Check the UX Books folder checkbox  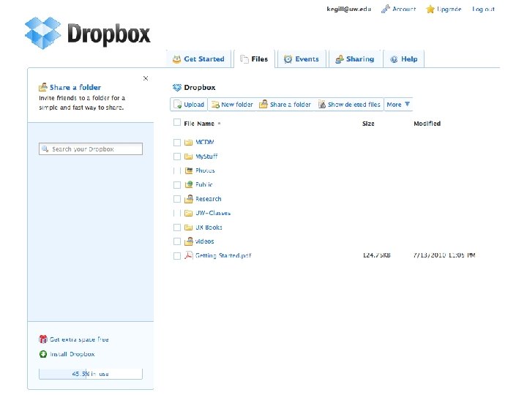(x=177, y=227)
